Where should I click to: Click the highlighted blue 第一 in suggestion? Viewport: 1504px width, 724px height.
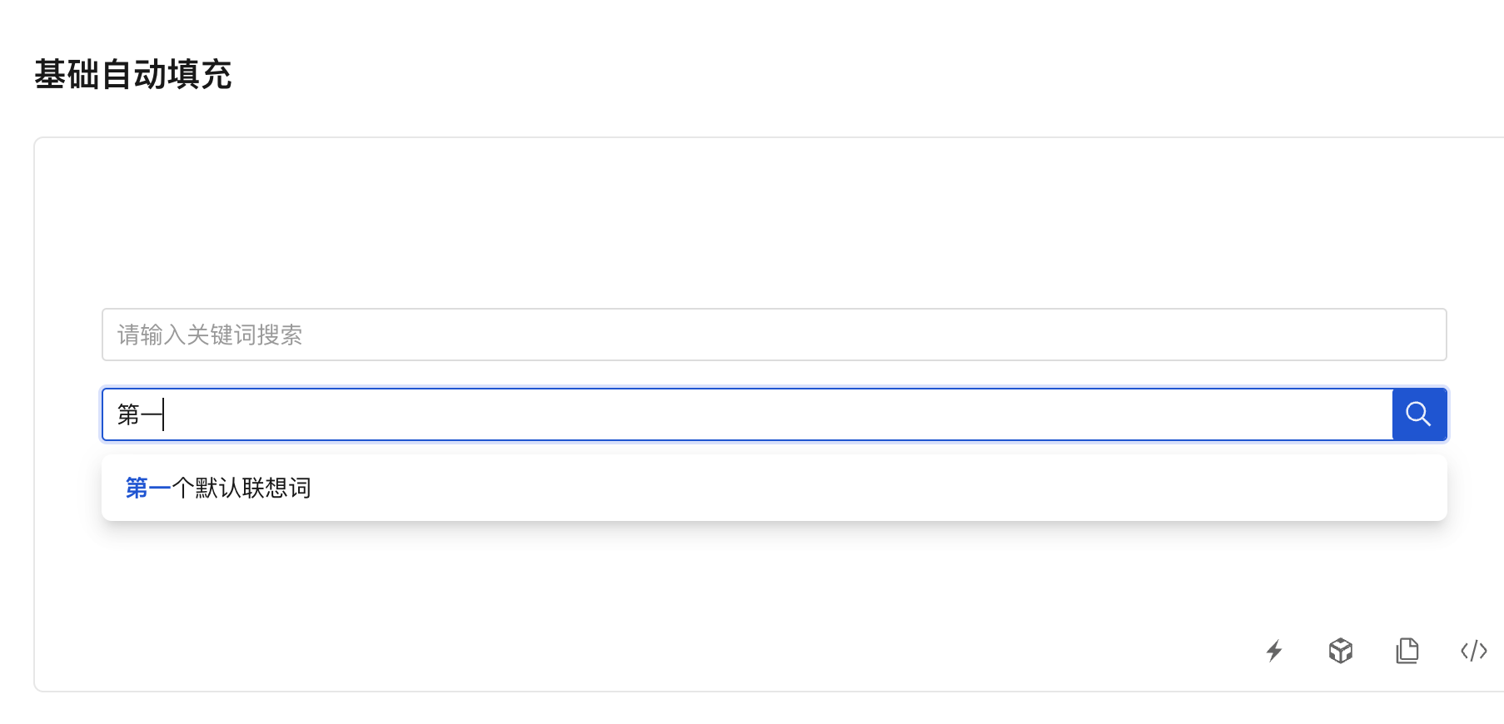point(148,488)
